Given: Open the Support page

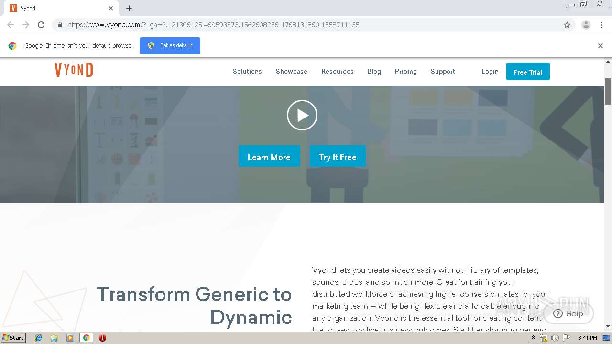Looking at the screenshot, I should 443,71.
